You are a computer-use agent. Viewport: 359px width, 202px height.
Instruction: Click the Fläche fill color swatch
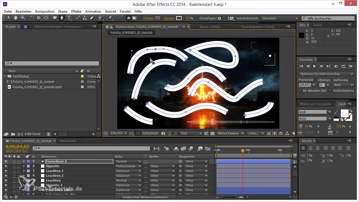click(x=158, y=18)
